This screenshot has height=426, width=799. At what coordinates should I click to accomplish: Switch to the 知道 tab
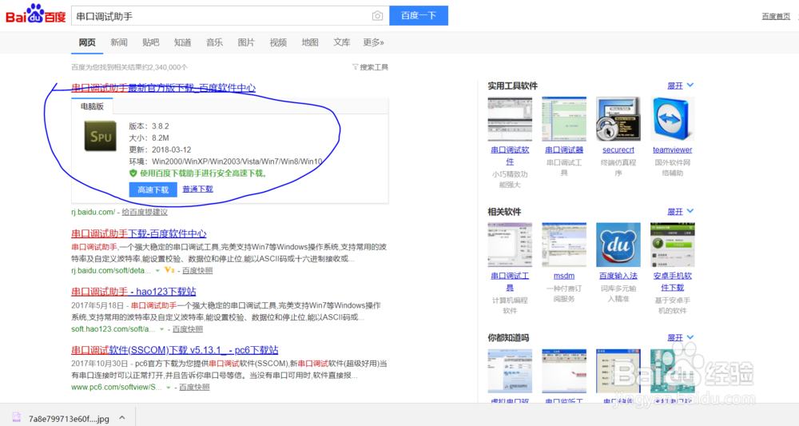tap(182, 42)
